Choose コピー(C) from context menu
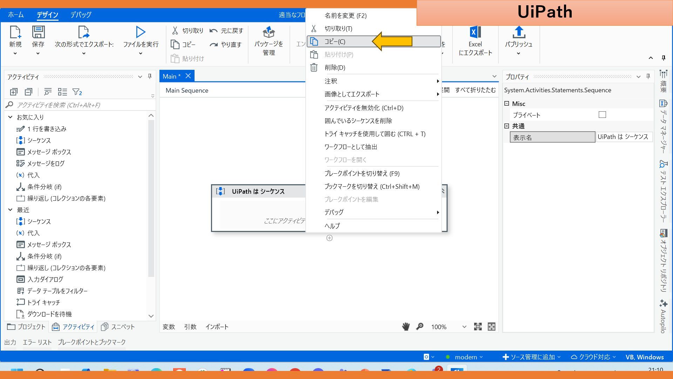This screenshot has width=673, height=379. (x=335, y=41)
